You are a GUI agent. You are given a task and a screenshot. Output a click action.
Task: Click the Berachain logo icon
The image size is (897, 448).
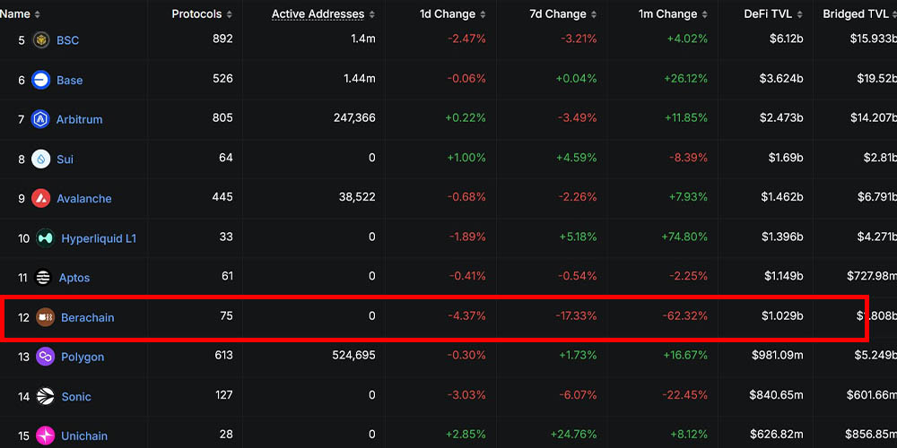45,317
